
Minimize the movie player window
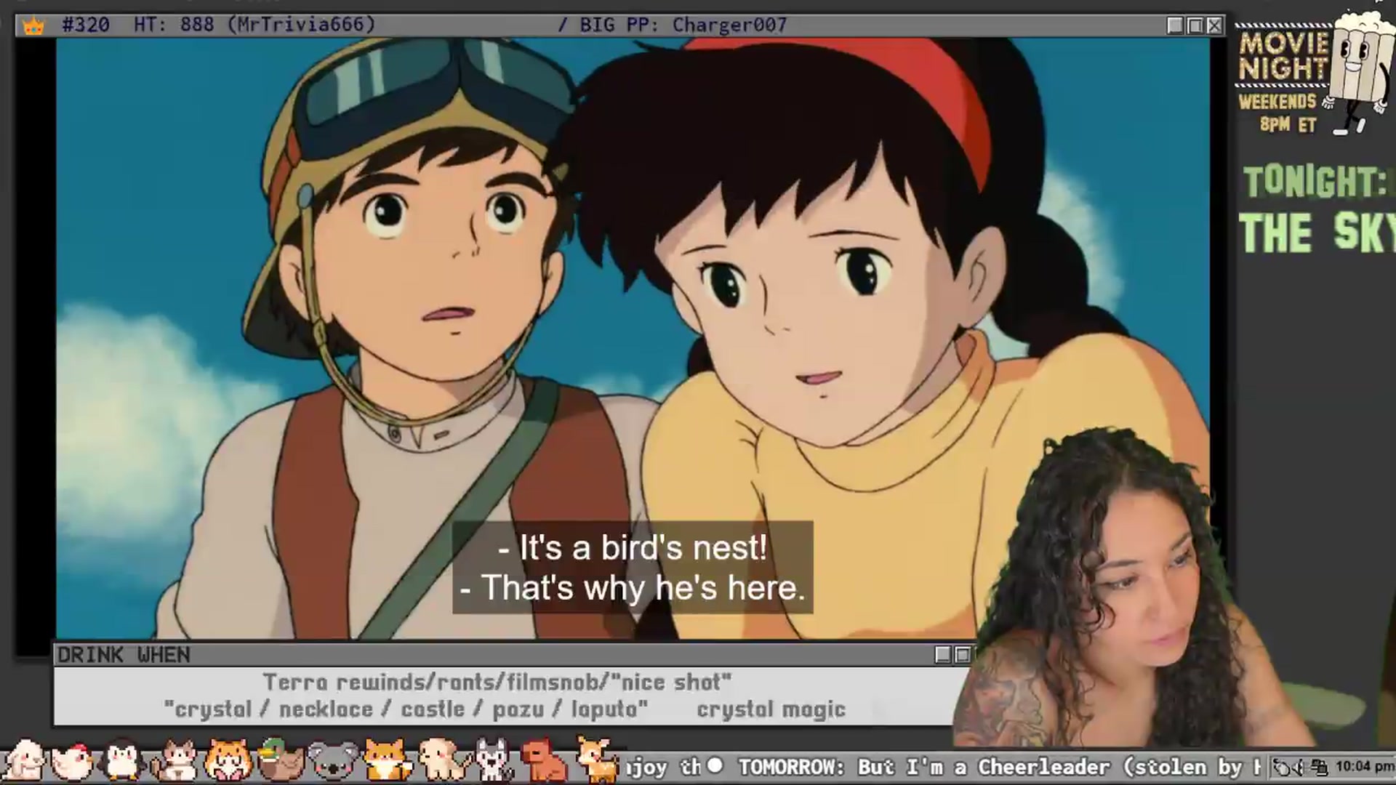[x=1175, y=25]
